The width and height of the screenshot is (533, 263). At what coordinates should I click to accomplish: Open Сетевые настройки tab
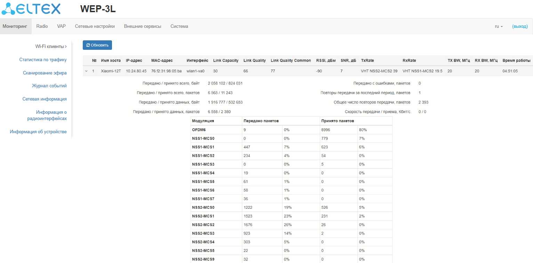(x=95, y=26)
